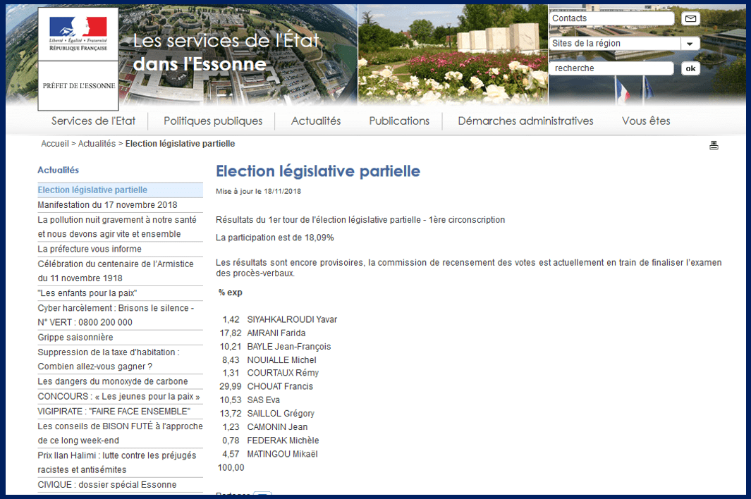Click the Préfet de l'Essonne logo block

pos(78,86)
